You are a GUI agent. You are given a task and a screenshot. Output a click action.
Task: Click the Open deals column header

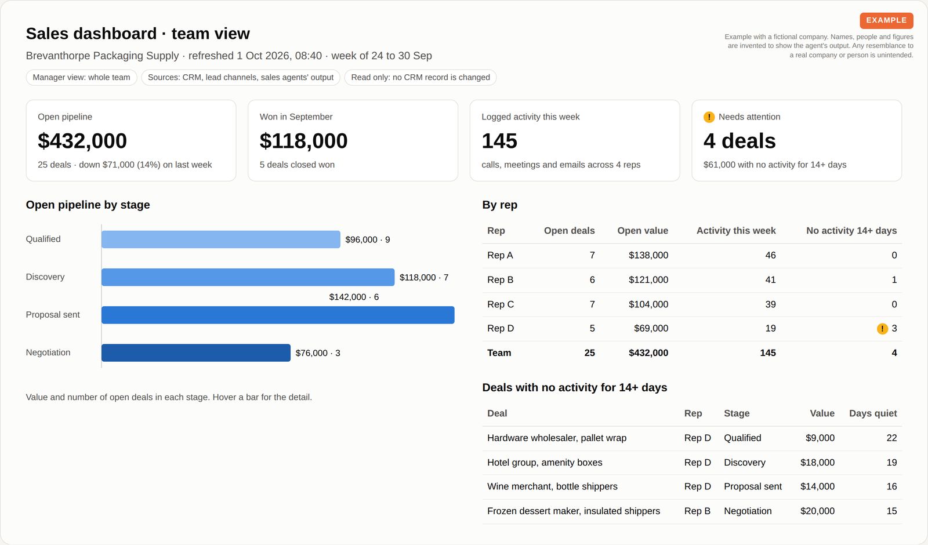point(569,231)
